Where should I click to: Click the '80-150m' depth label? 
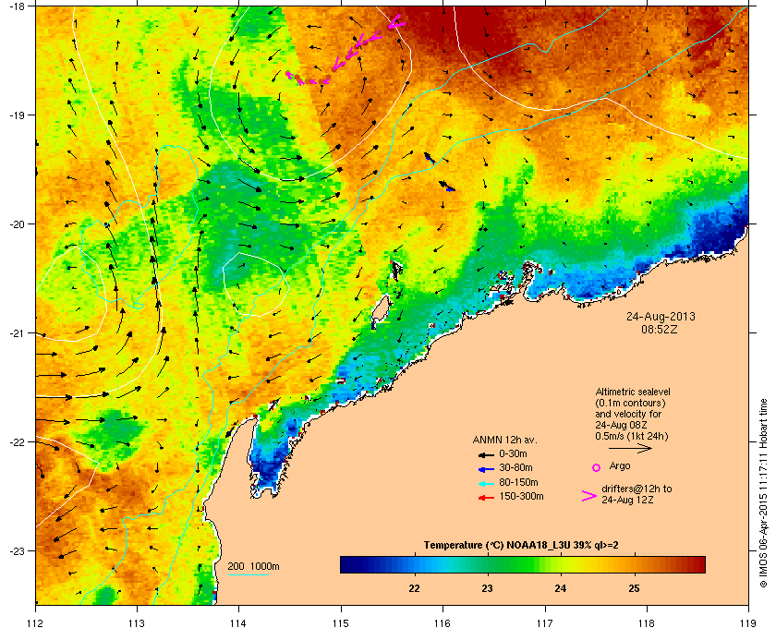tap(518, 482)
